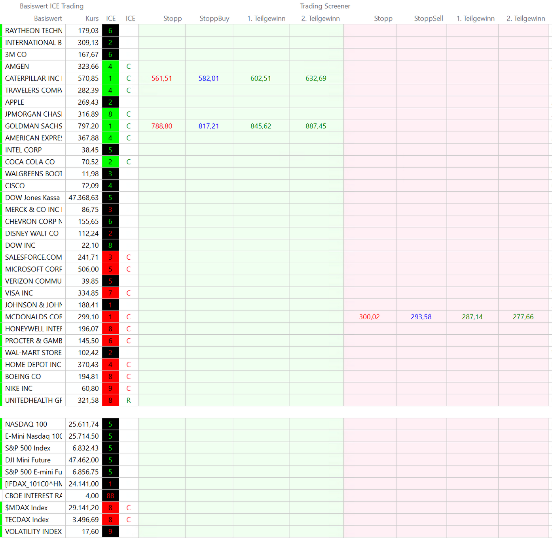Select Caterpillar StoppBuy value 582,01
The image size is (552, 539).
209,79
